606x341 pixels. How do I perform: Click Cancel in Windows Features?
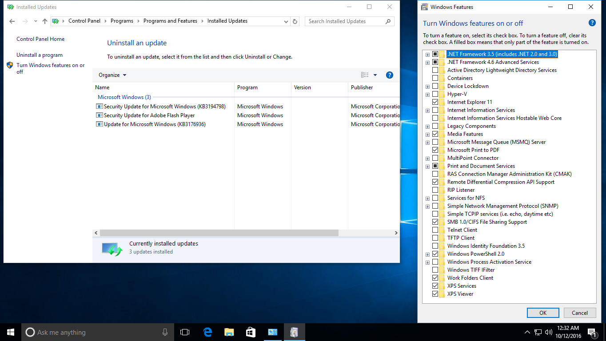[580, 313]
